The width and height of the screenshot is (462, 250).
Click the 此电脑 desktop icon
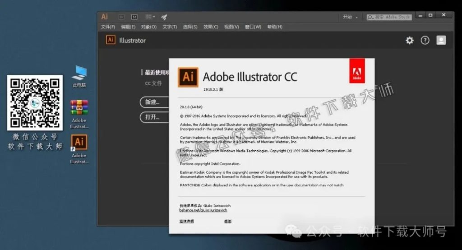click(x=79, y=77)
